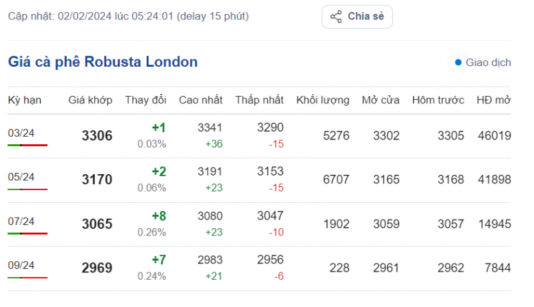This screenshot has width=534, height=307.
Task: Click the Hôm trước column header
Action: [438, 100]
